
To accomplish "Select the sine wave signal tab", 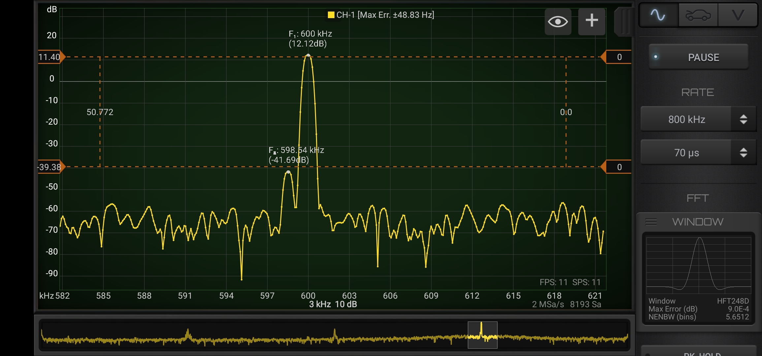I will click(658, 15).
